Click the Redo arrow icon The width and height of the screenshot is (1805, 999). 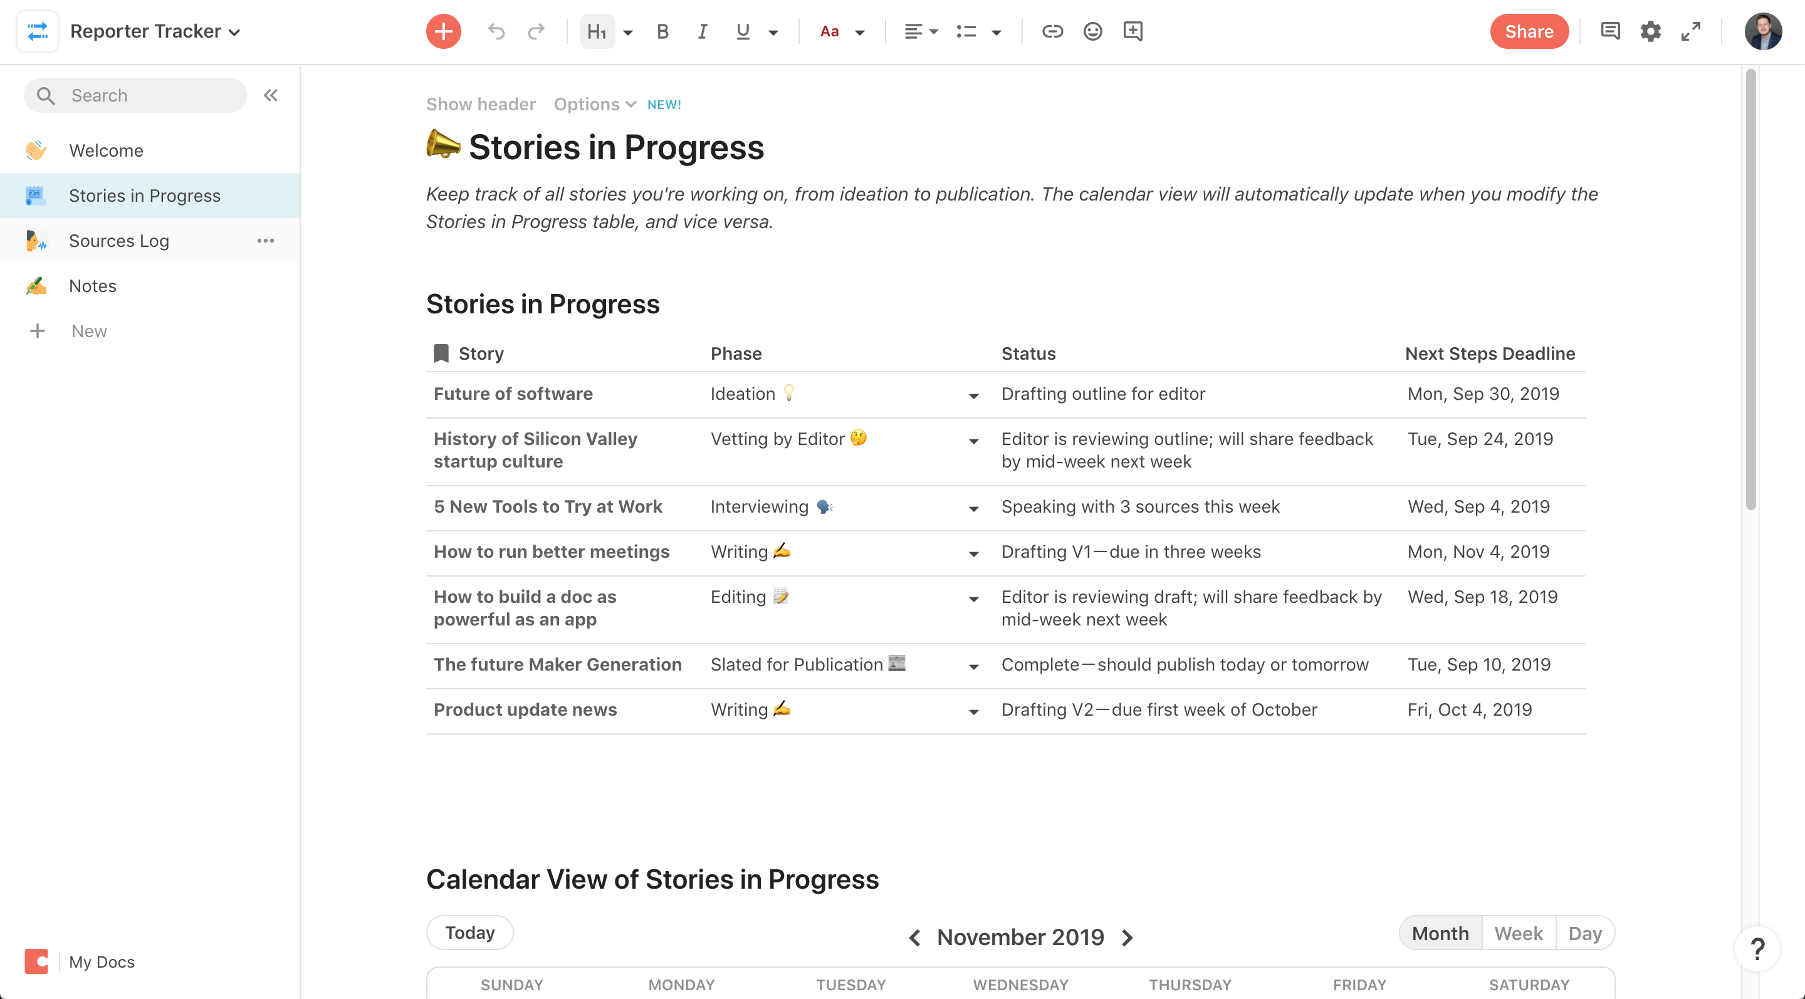click(536, 31)
